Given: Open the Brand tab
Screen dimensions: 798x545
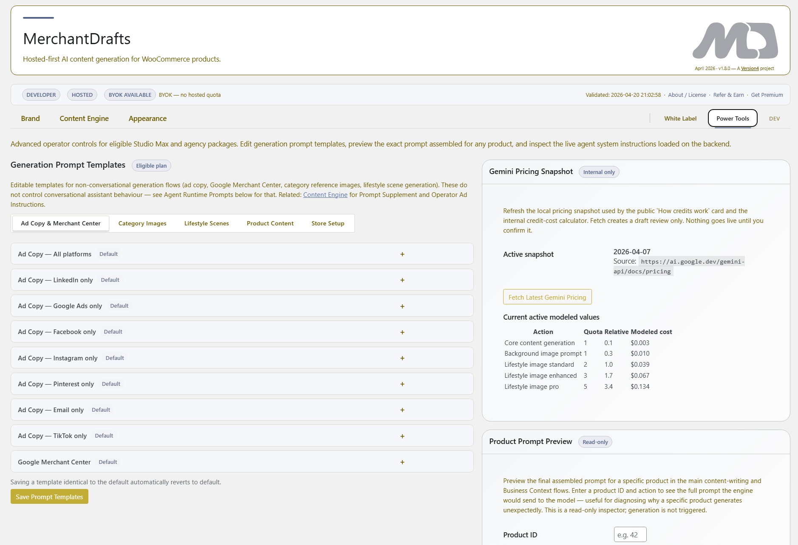Looking at the screenshot, I should [x=30, y=118].
